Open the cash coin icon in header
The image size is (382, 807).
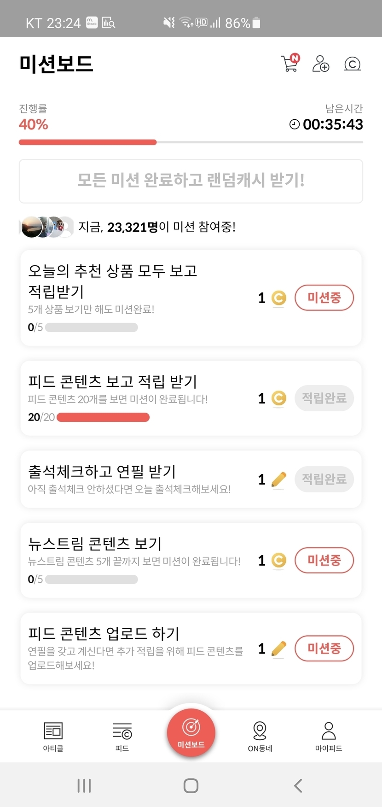point(352,64)
